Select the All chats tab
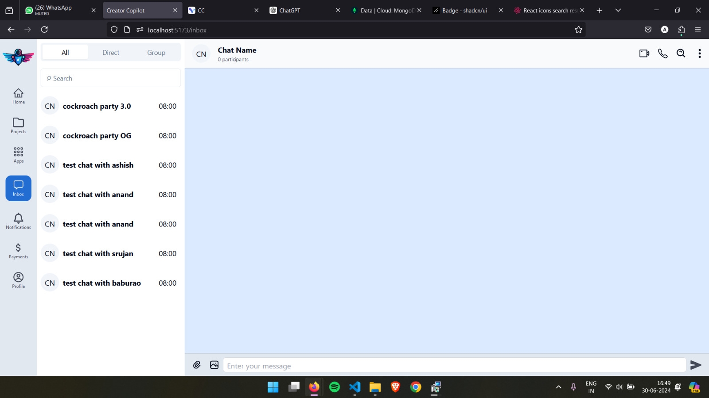 65,53
